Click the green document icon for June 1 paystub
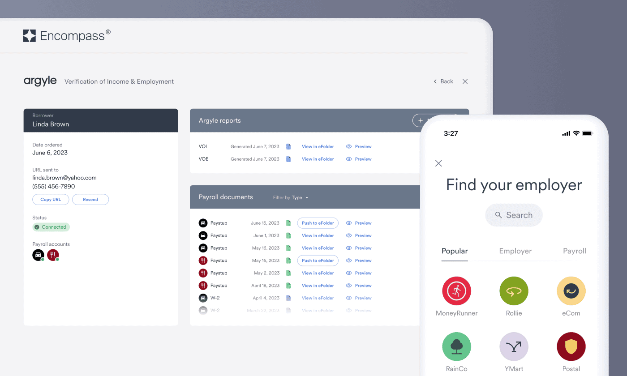627x376 pixels. 288,235
